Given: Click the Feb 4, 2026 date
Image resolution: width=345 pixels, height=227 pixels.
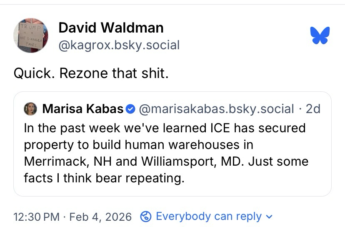Looking at the screenshot, I should (x=100, y=217).
